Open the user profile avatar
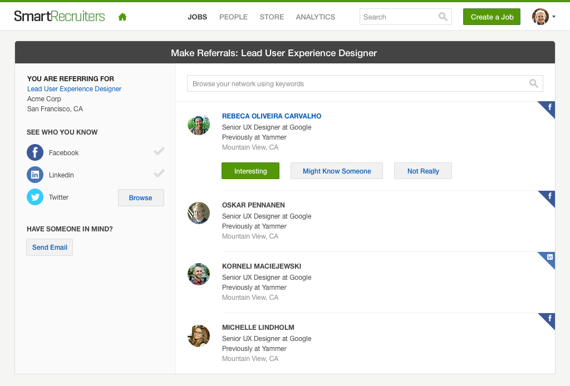 540,17
